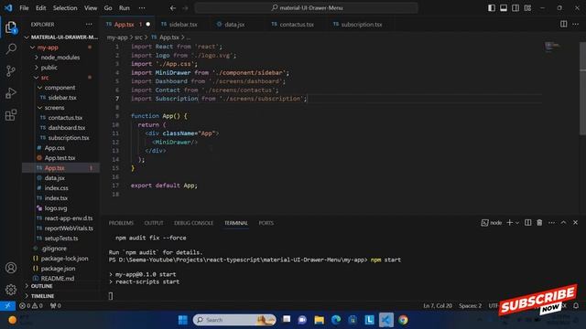
Task: Open the Selection menu
Action: [x=65, y=8]
